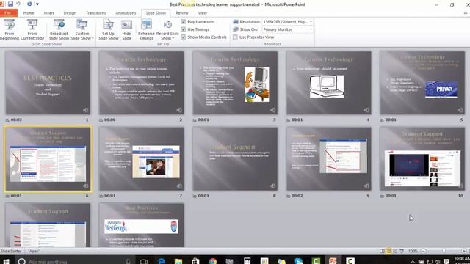Open Chrome from the taskbar
Image resolution: width=470 pixels, height=264 pixels.
pyautogui.click(x=213, y=261)
